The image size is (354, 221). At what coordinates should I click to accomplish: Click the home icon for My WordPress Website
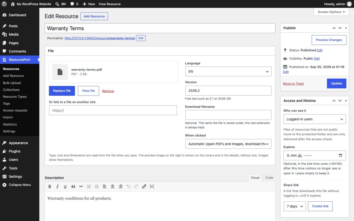tap(13, 4)
